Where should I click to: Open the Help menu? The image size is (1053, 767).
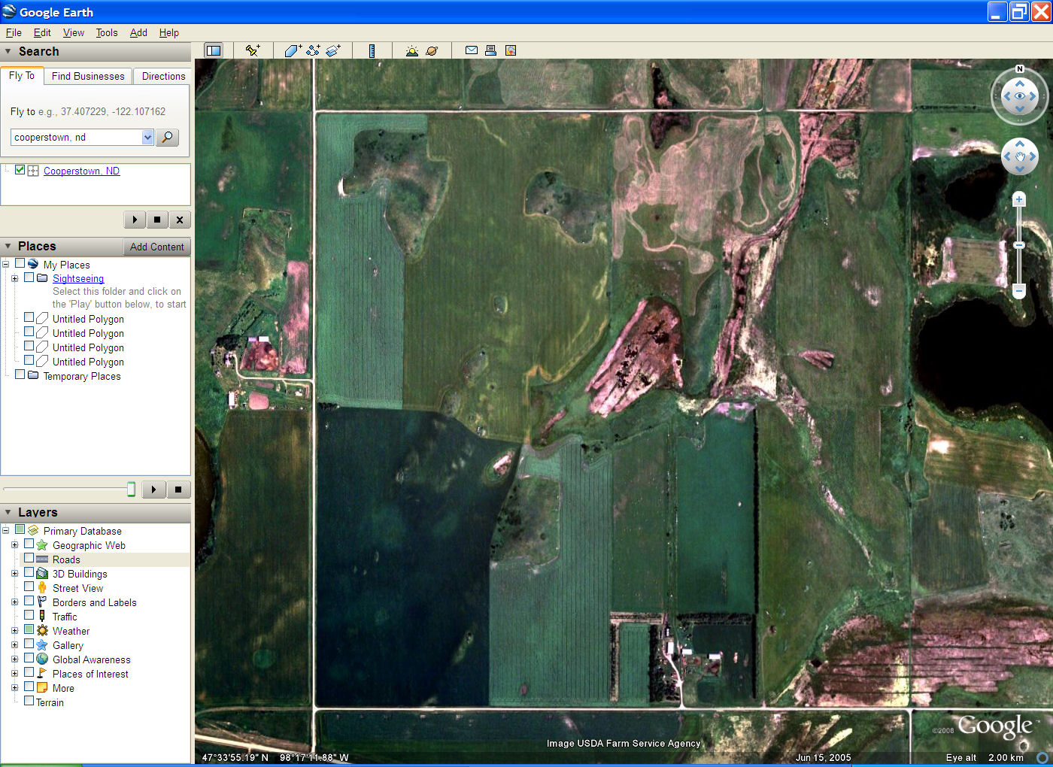[169, 32]
